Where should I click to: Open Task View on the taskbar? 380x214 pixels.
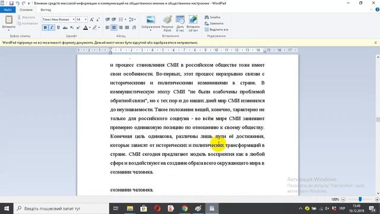[x=116, y=209]
